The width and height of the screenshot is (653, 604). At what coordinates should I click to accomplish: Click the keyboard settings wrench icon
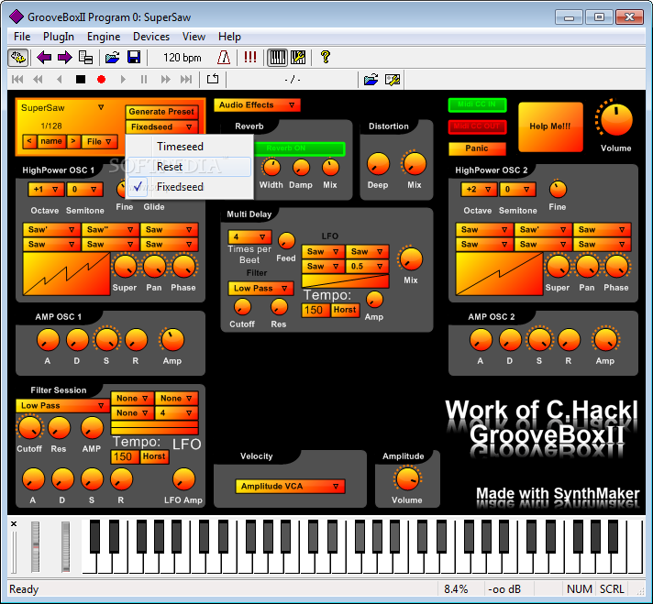tap(298, 57)
